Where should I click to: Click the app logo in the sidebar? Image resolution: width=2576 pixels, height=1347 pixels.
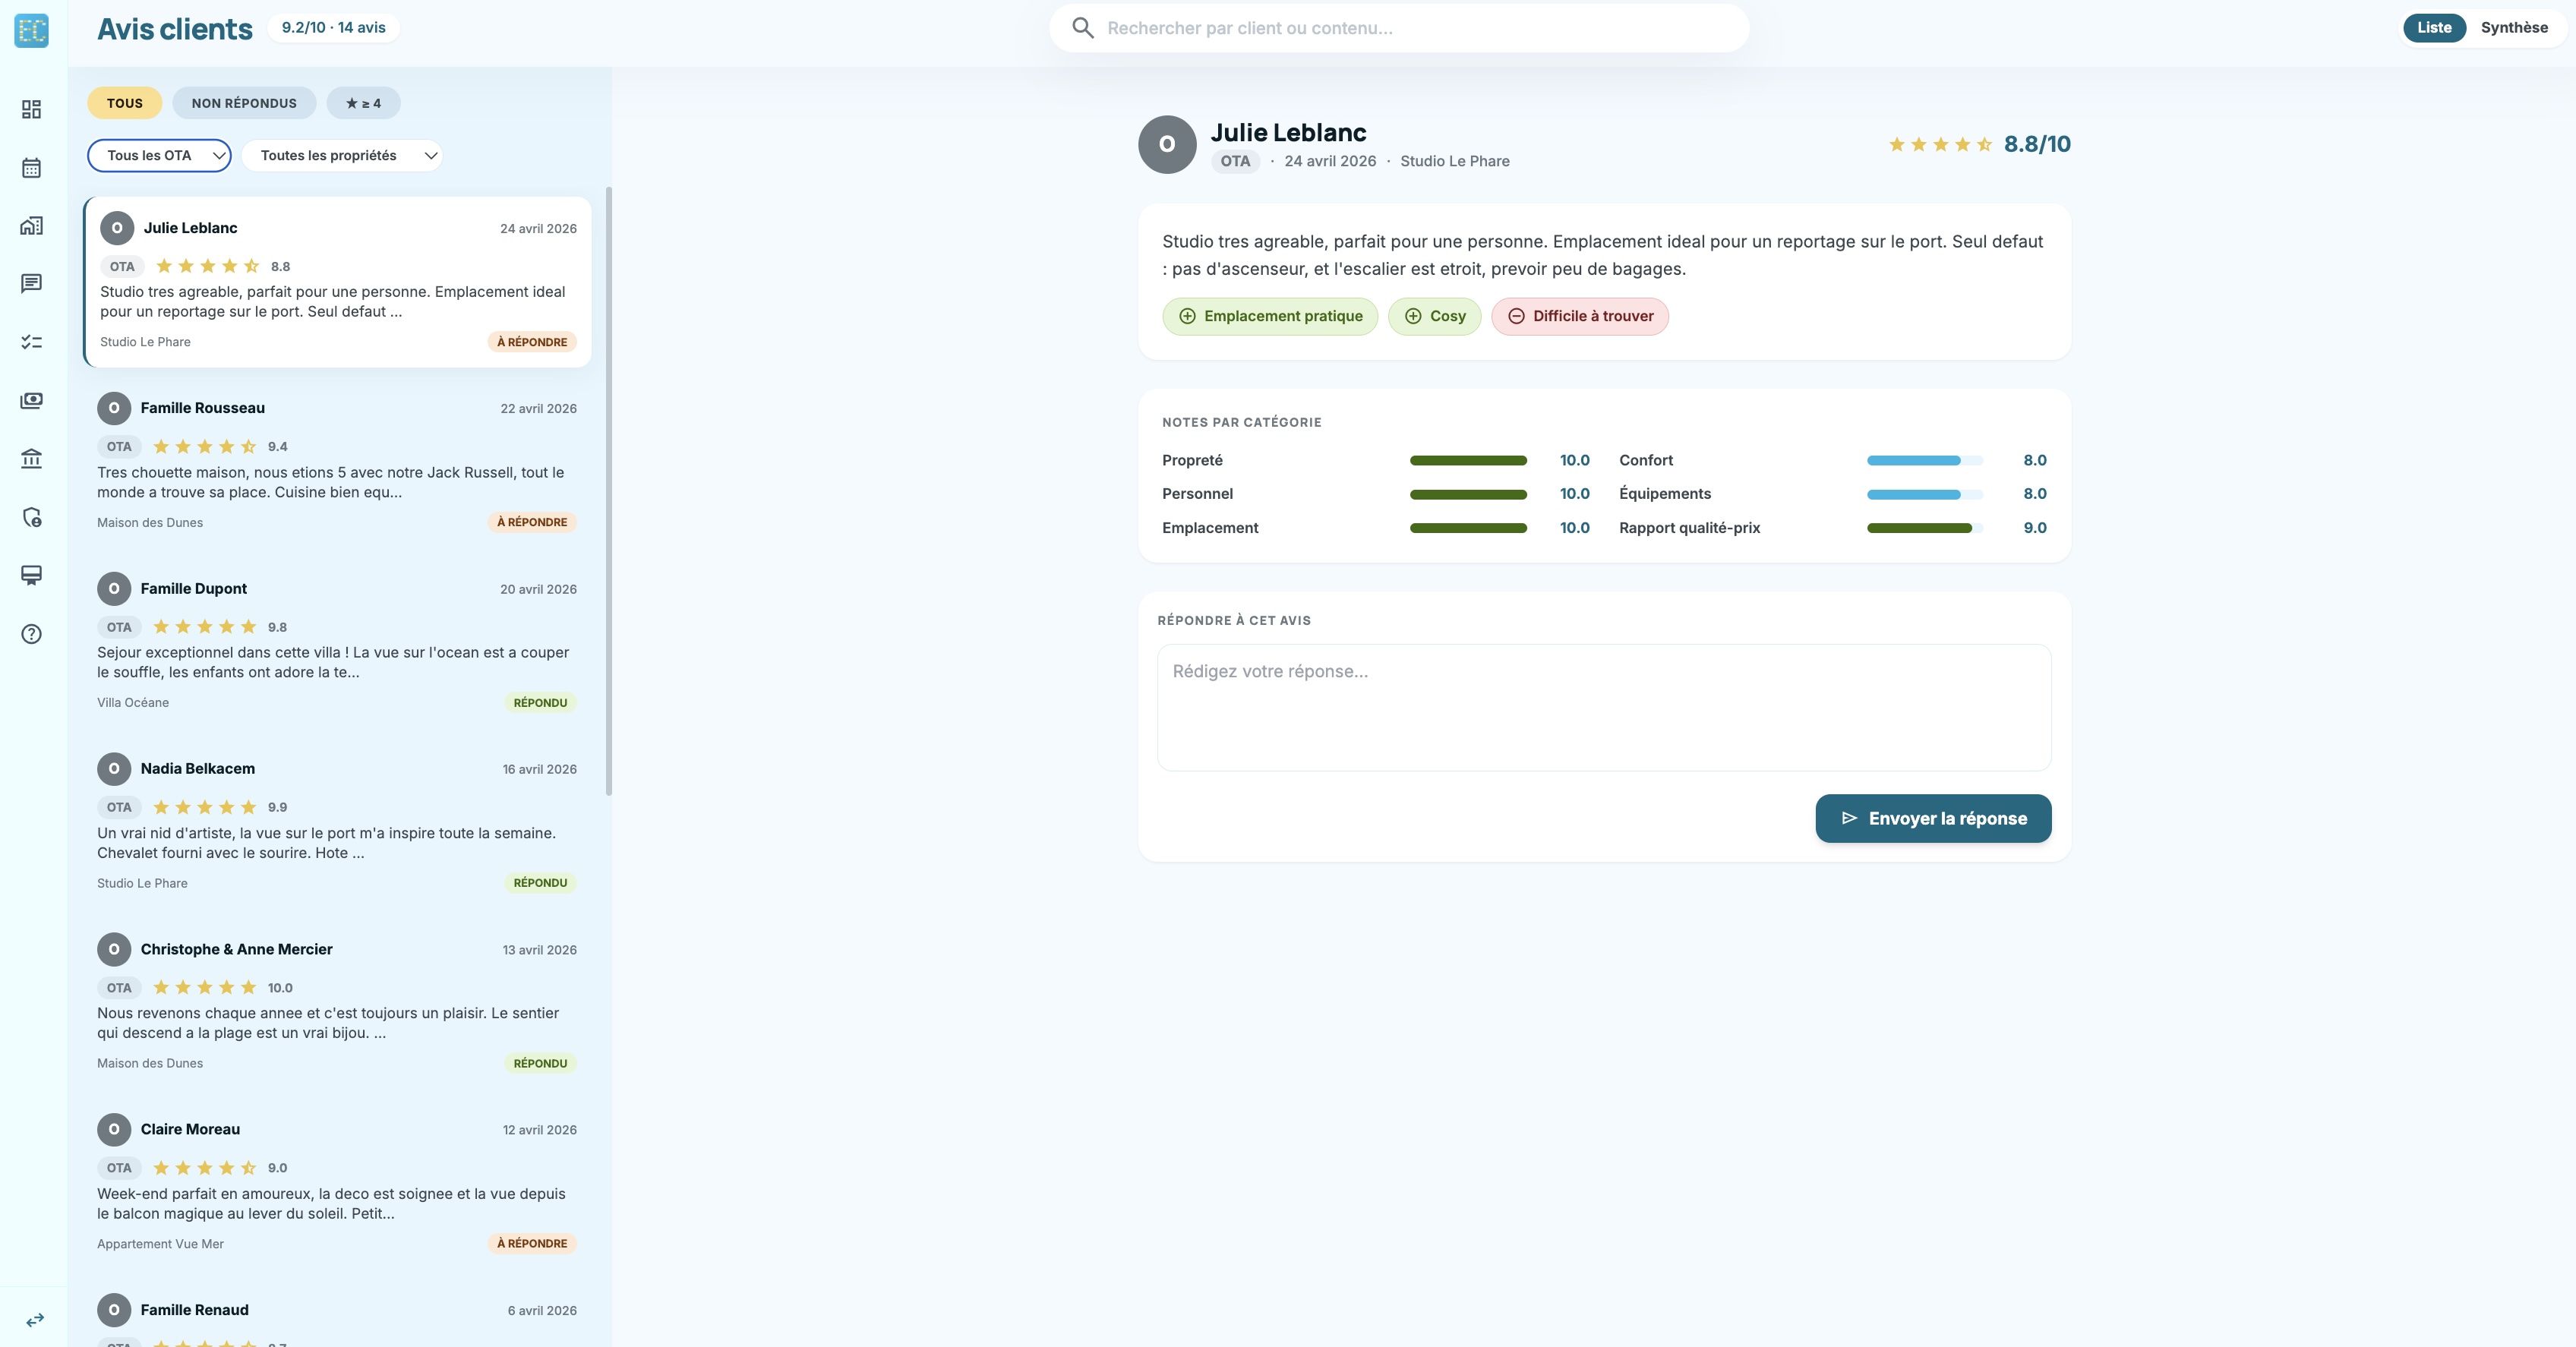click(31, 30)
